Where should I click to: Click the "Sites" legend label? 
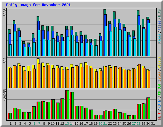159,77
